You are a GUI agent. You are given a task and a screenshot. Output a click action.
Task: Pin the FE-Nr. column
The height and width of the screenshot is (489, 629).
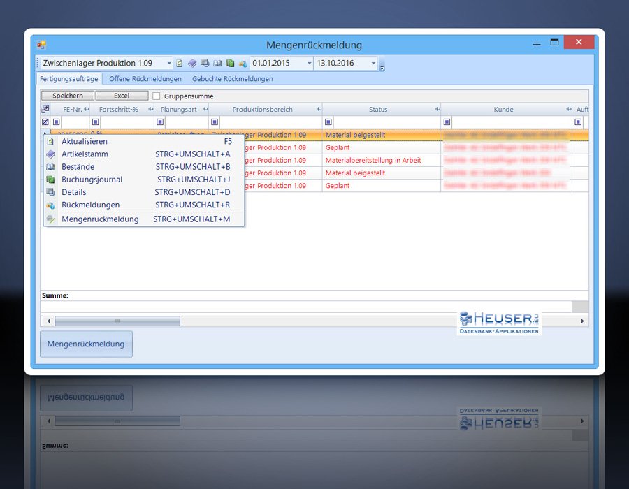point(86,109)
